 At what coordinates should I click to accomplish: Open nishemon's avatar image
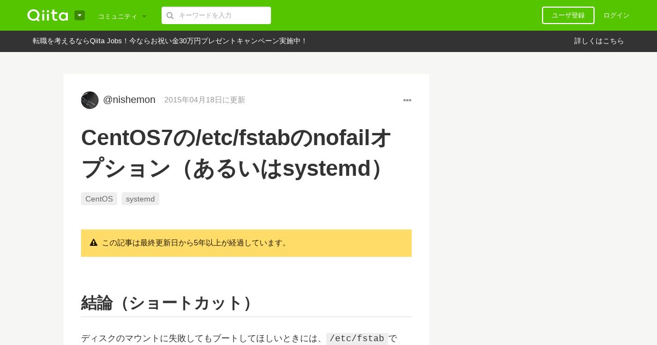[x=90, y=100]
